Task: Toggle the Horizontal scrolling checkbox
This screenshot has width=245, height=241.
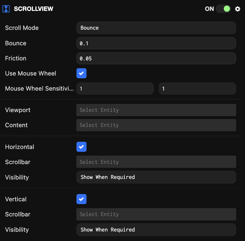Action: click(x=81, y=147)
